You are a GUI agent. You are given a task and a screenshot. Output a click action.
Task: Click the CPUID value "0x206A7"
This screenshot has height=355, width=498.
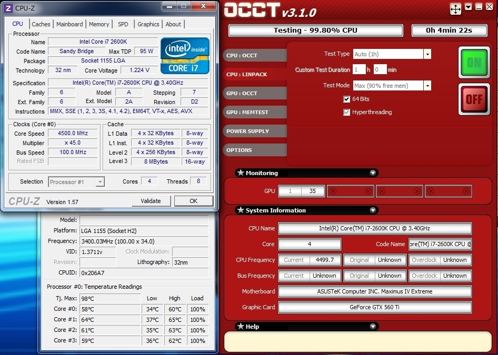click(144, 273)
